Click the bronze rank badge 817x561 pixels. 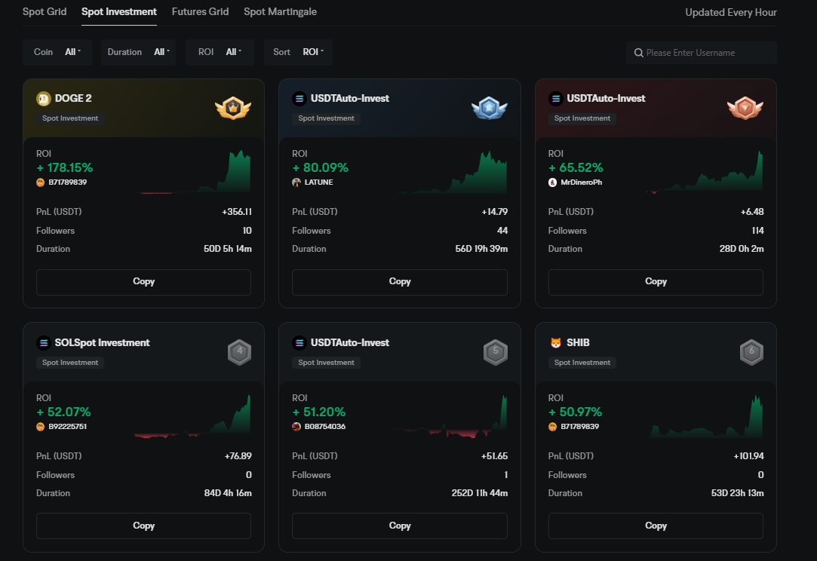click(x=745, y=108)
